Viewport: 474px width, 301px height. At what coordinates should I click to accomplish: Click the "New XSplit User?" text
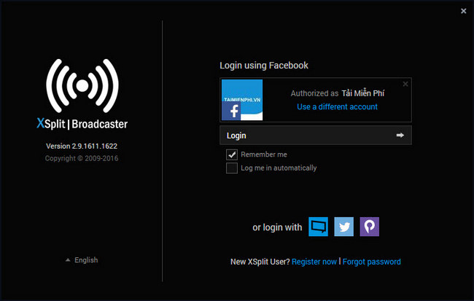[x=260, y=262]
